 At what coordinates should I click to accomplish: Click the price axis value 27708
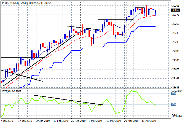tap(176, 51)
